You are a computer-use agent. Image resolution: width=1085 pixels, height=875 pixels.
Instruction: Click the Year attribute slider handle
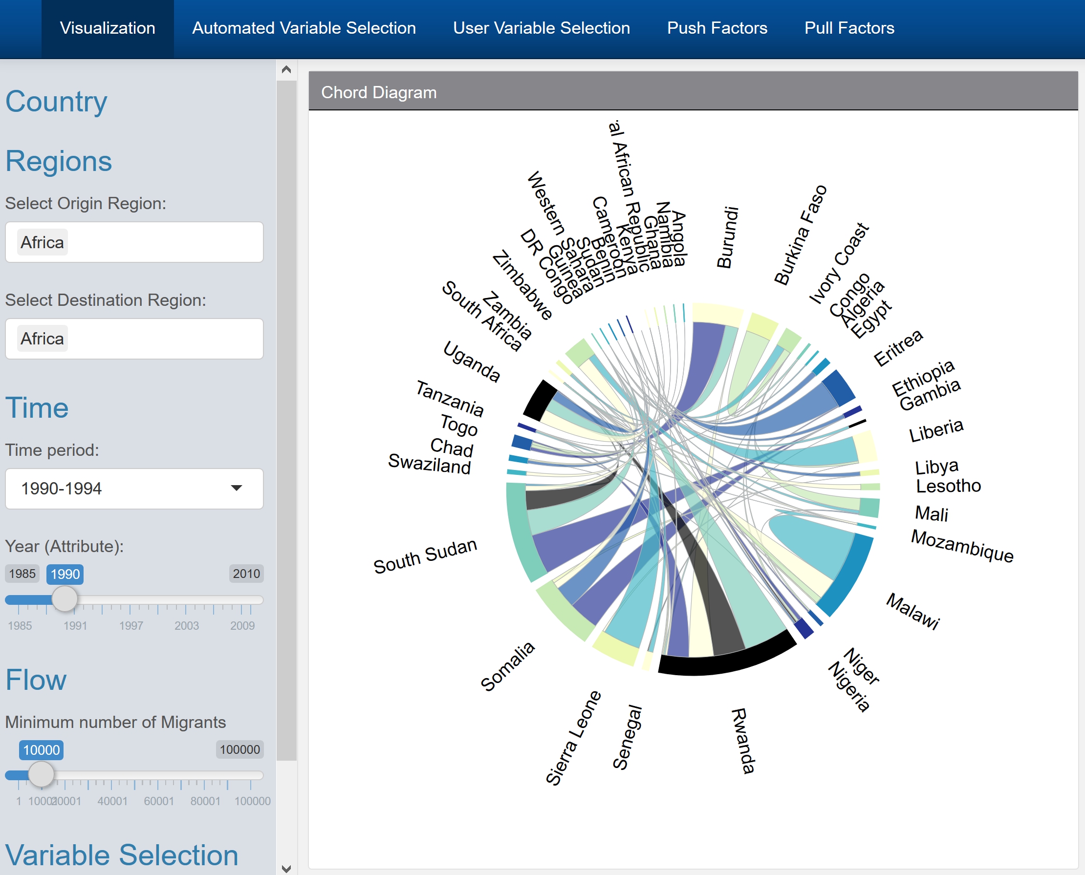(x=65, y=599)
